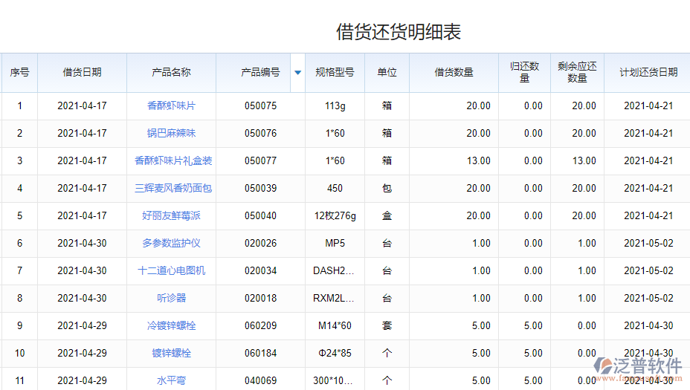Open the 锅巴麻辣味 product link

[x=171, y=134]
